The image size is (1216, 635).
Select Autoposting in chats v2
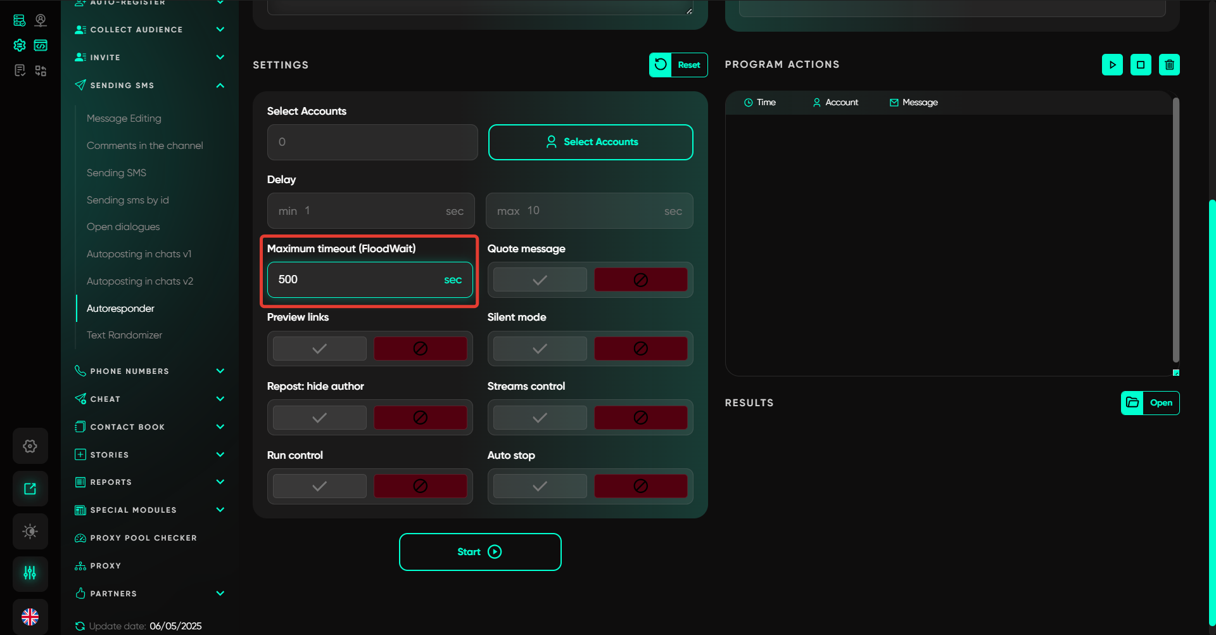tap(139, 281)
